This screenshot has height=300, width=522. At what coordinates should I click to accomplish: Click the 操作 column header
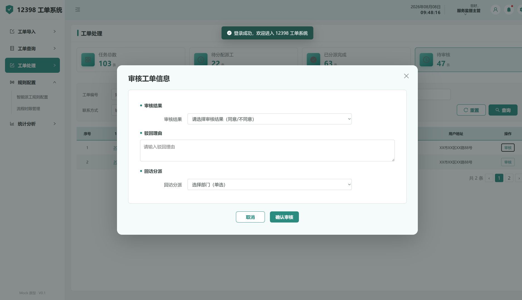click(508, 134)
